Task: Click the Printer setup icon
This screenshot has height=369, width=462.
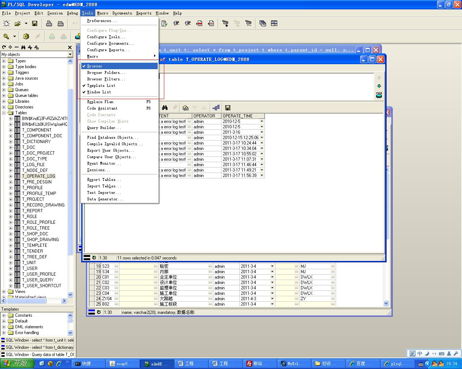Action: pos(61,23)
